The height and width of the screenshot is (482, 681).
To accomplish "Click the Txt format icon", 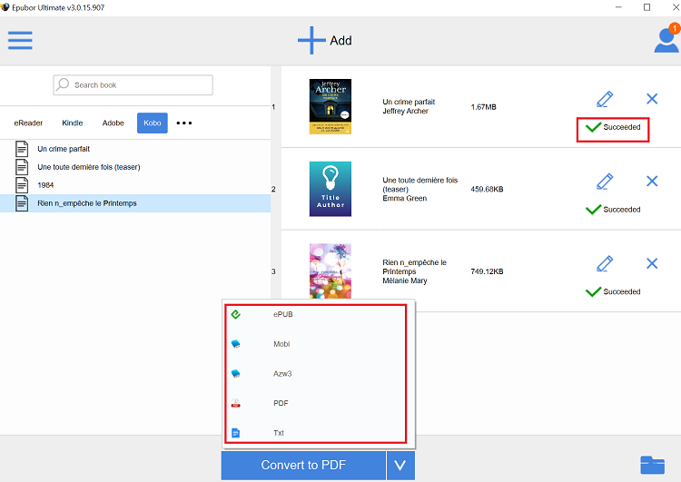I will pyautogui.click(x=236, y=433).
